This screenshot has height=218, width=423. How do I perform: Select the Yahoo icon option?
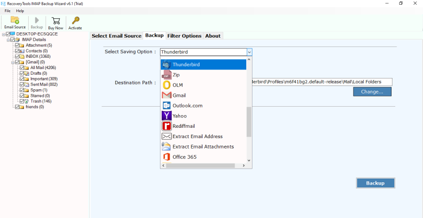pos(166,116)
